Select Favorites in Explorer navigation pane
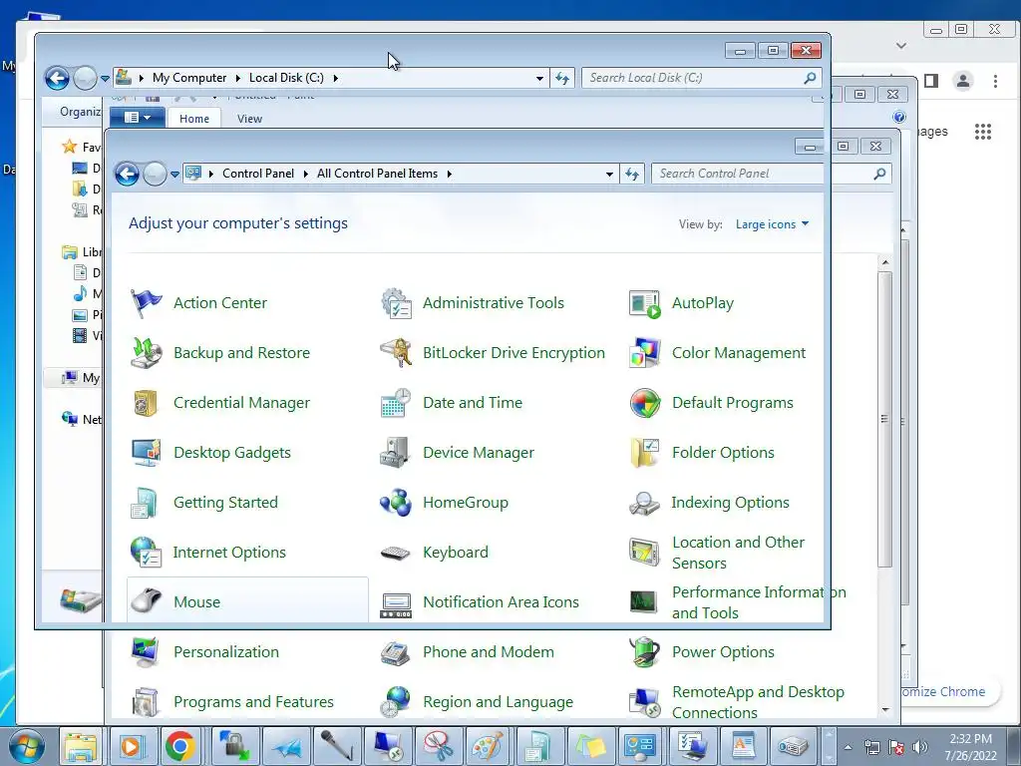1021x766 pixels. coord(82,148)
